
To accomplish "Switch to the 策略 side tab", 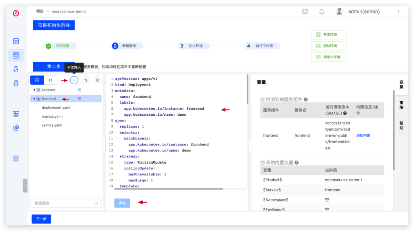I will (x=401, y=105).
